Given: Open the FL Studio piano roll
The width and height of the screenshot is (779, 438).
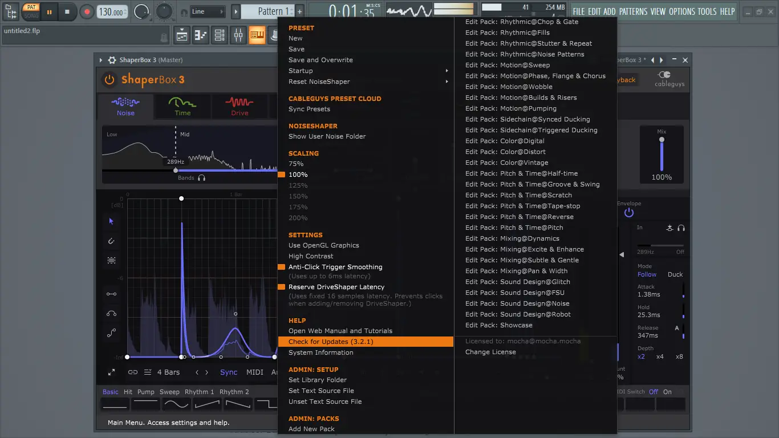Looking at the screenshot, I should pyautogui.click(x=201, y=35).
